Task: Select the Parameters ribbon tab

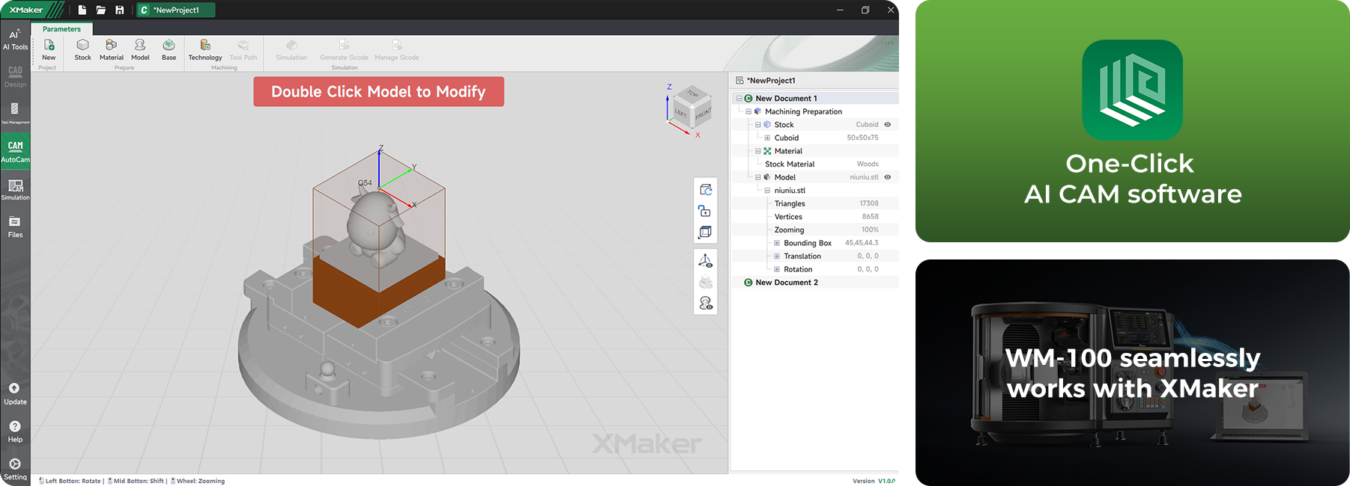Action: click(x=61, y=29)
